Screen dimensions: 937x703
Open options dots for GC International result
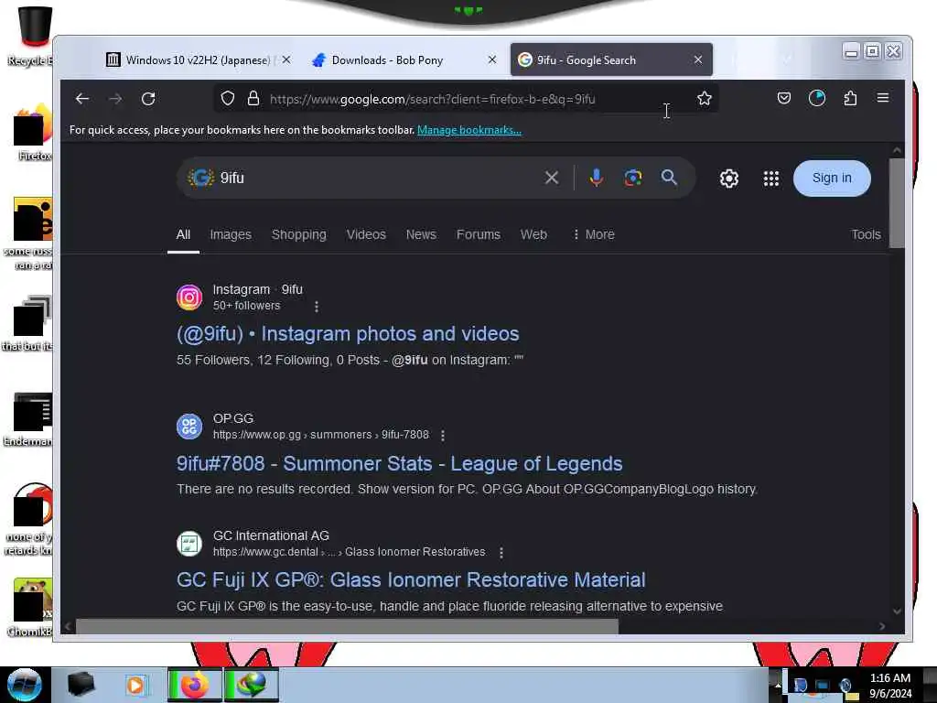pos(501,553)
